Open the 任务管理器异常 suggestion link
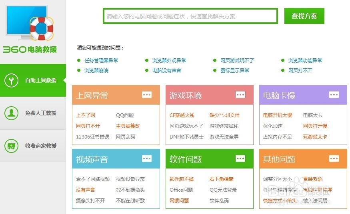Screen dimensions: 350x214 coord(101,61)
